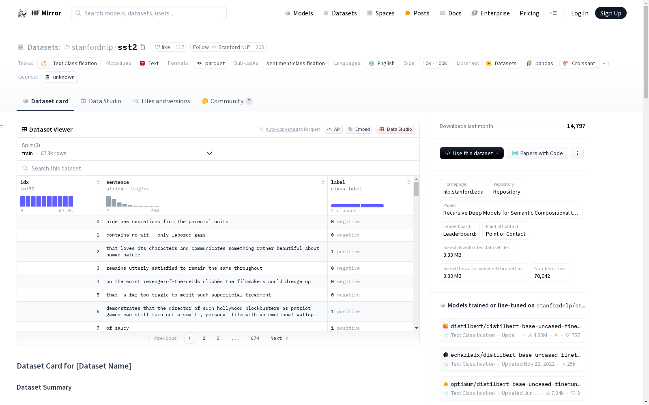The height and width of the screenshot is (405, 649).
Task: Open Data Studio red button
Action: (x=395, y=129)
